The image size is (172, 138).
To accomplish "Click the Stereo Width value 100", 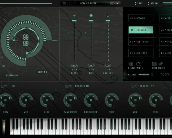I will (x=130, y=64).
